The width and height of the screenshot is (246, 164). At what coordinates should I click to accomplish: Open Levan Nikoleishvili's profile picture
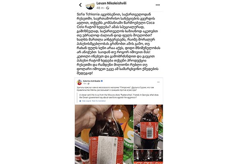[90, 5]
